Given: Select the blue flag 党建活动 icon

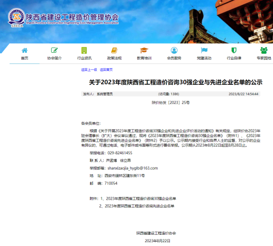Looking at the screenshot, I should click(x=204, y=50).
